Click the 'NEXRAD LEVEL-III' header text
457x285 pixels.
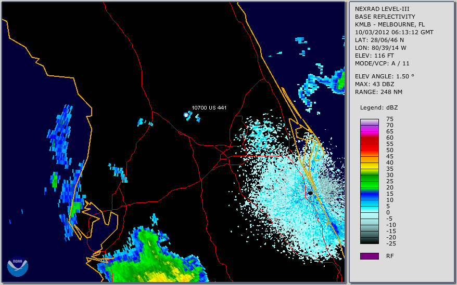(x=382, y=9)
